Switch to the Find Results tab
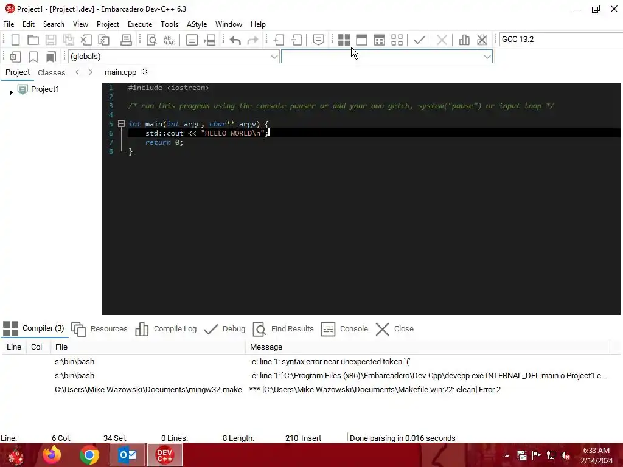 click(284, 329)
